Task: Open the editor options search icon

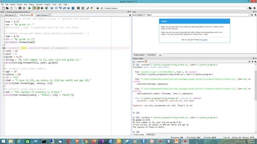Action: [130, 15]
